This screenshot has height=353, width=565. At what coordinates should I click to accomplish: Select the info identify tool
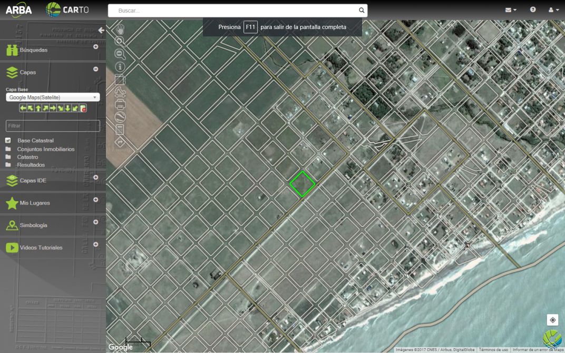pos(120,66)
